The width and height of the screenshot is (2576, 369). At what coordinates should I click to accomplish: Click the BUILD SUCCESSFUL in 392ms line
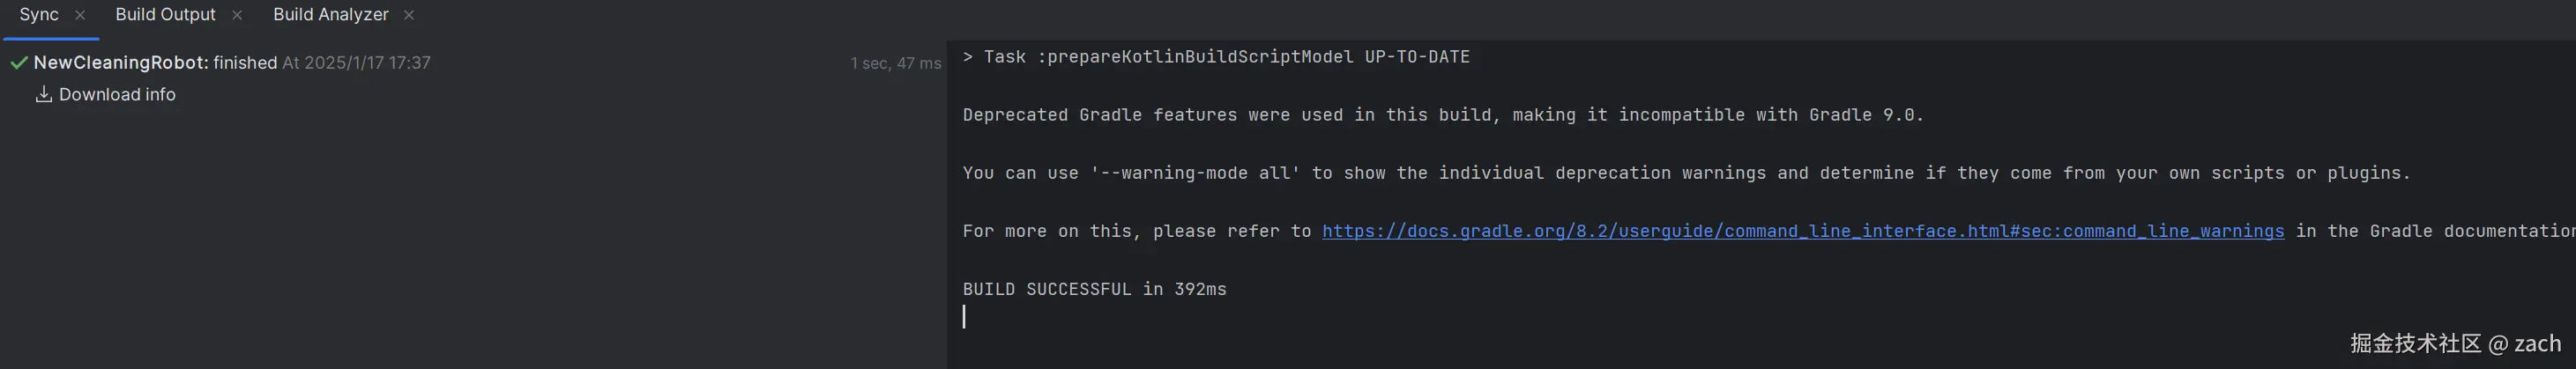pos(1094,289)
